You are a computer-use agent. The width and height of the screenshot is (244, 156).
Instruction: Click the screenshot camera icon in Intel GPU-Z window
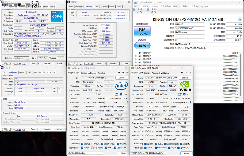pyautogui.click(x=119, y=73)
